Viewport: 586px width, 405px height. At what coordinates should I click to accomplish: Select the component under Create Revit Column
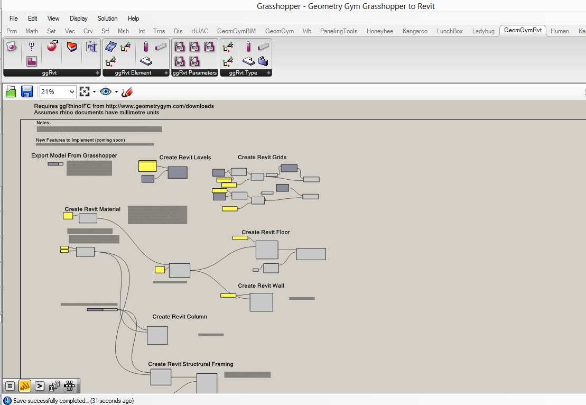coord(157,335)
